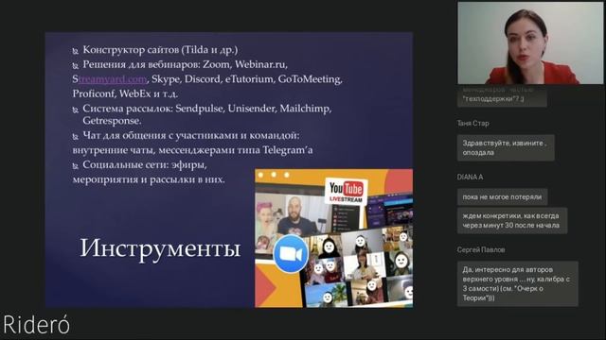Click chat message 'пока не могое потеряли'
606x340 pixels.
(x=502, y=197)
